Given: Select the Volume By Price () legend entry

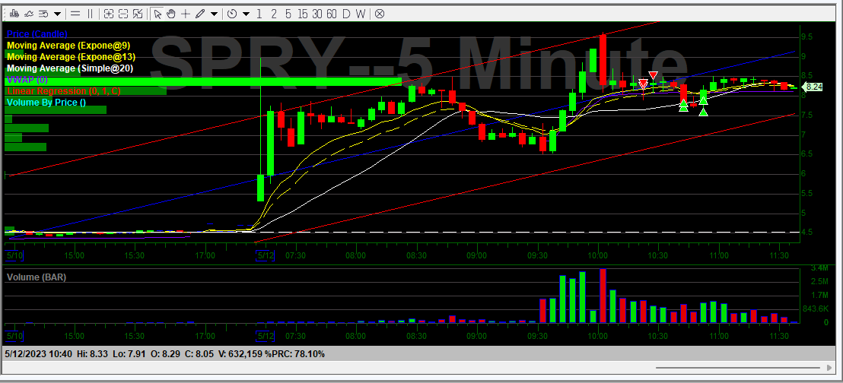Looking at the screenshot, I should coord(46,102).
